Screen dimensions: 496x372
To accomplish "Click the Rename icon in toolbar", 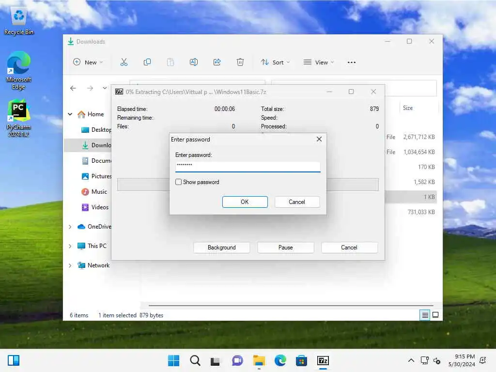I will coord(194,62).
